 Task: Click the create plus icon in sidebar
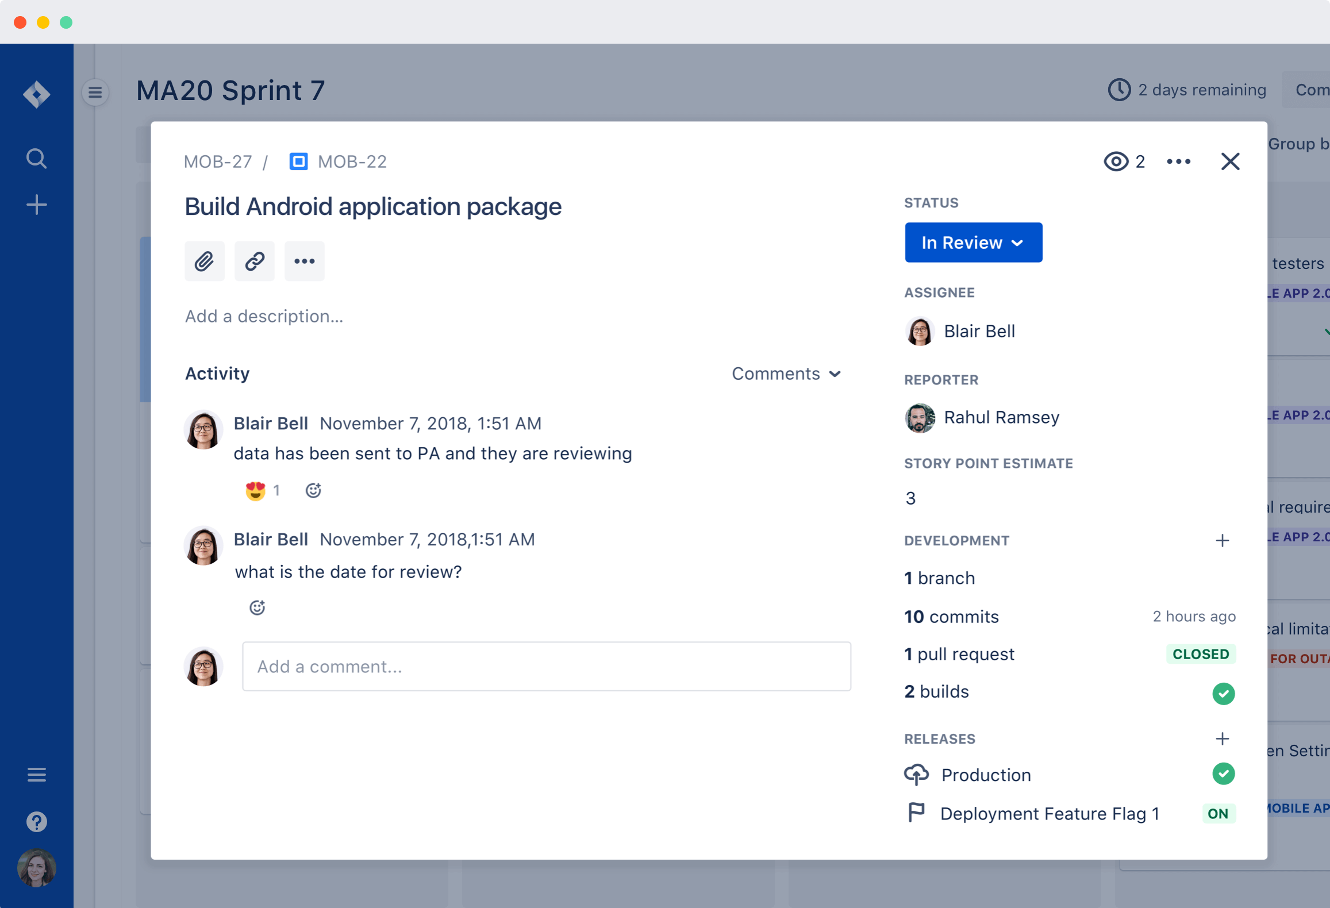pyautogui.click(x=36, y=205)
